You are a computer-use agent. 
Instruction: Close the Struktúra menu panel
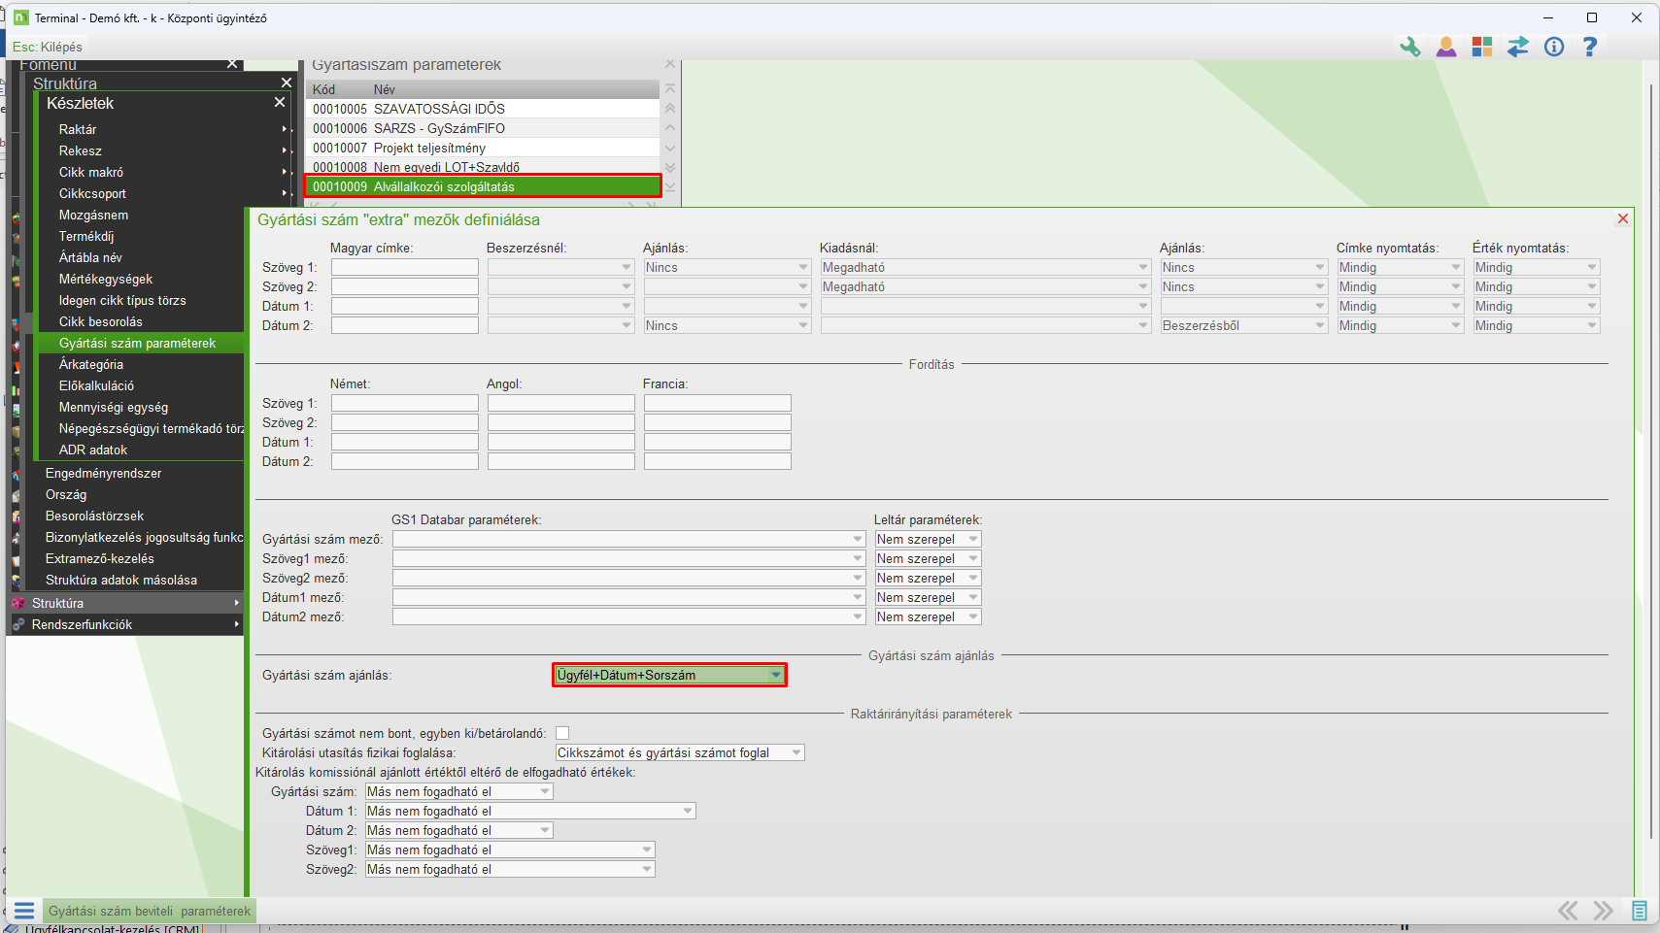pos(287,83)
